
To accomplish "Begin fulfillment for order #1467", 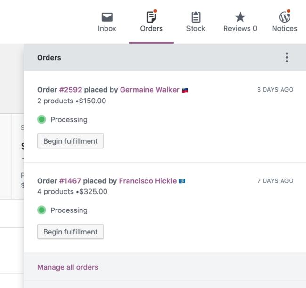I will [x=70, y=232].
